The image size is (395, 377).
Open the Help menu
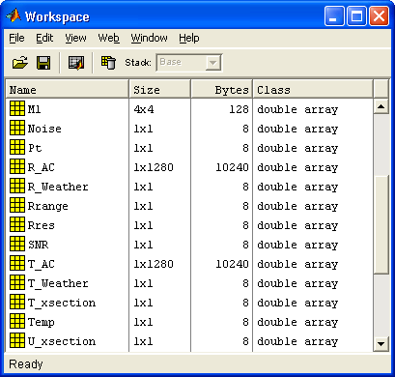coord(189,38)
